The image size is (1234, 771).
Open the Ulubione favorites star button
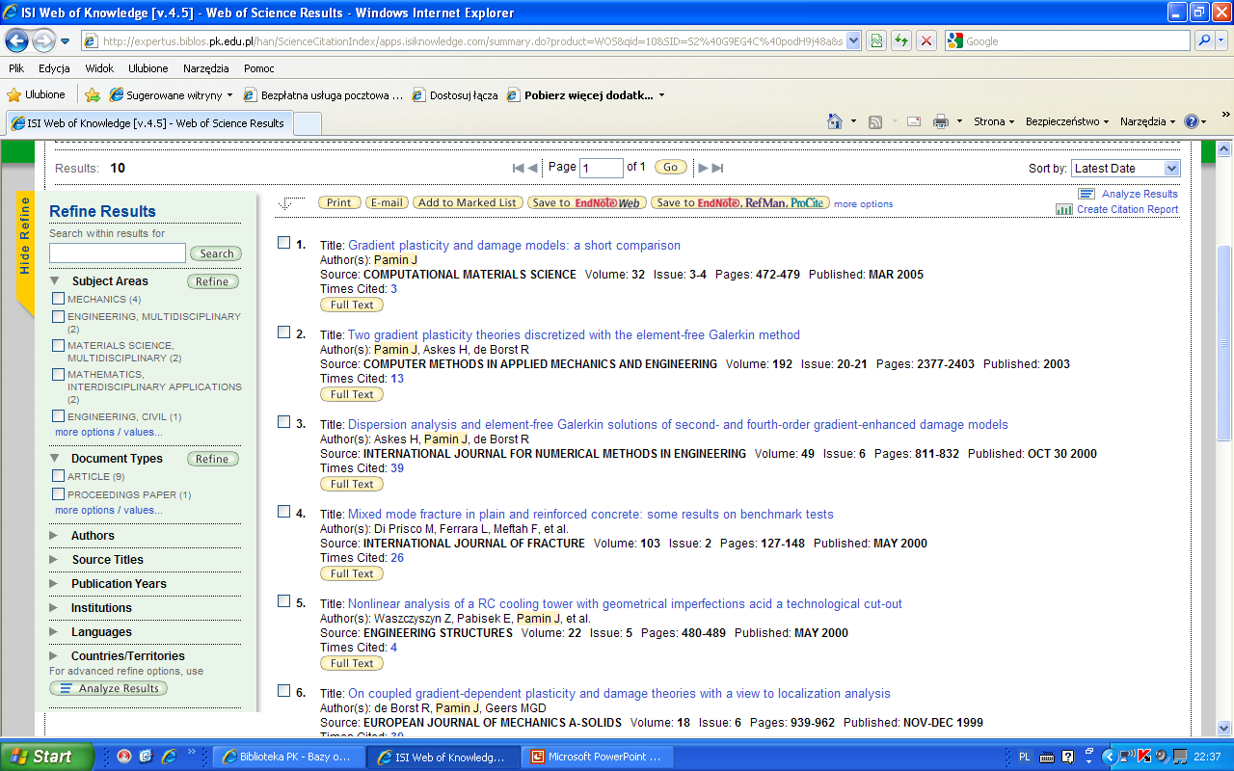click(37, 94)
